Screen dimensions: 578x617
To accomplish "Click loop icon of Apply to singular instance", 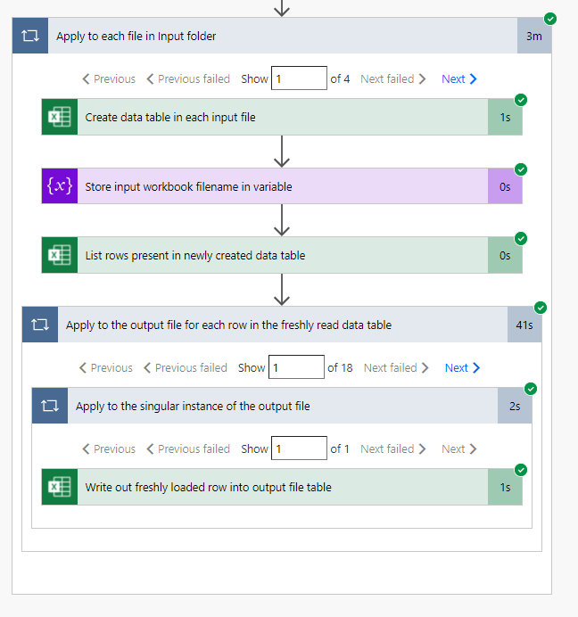I will [49, 406].
